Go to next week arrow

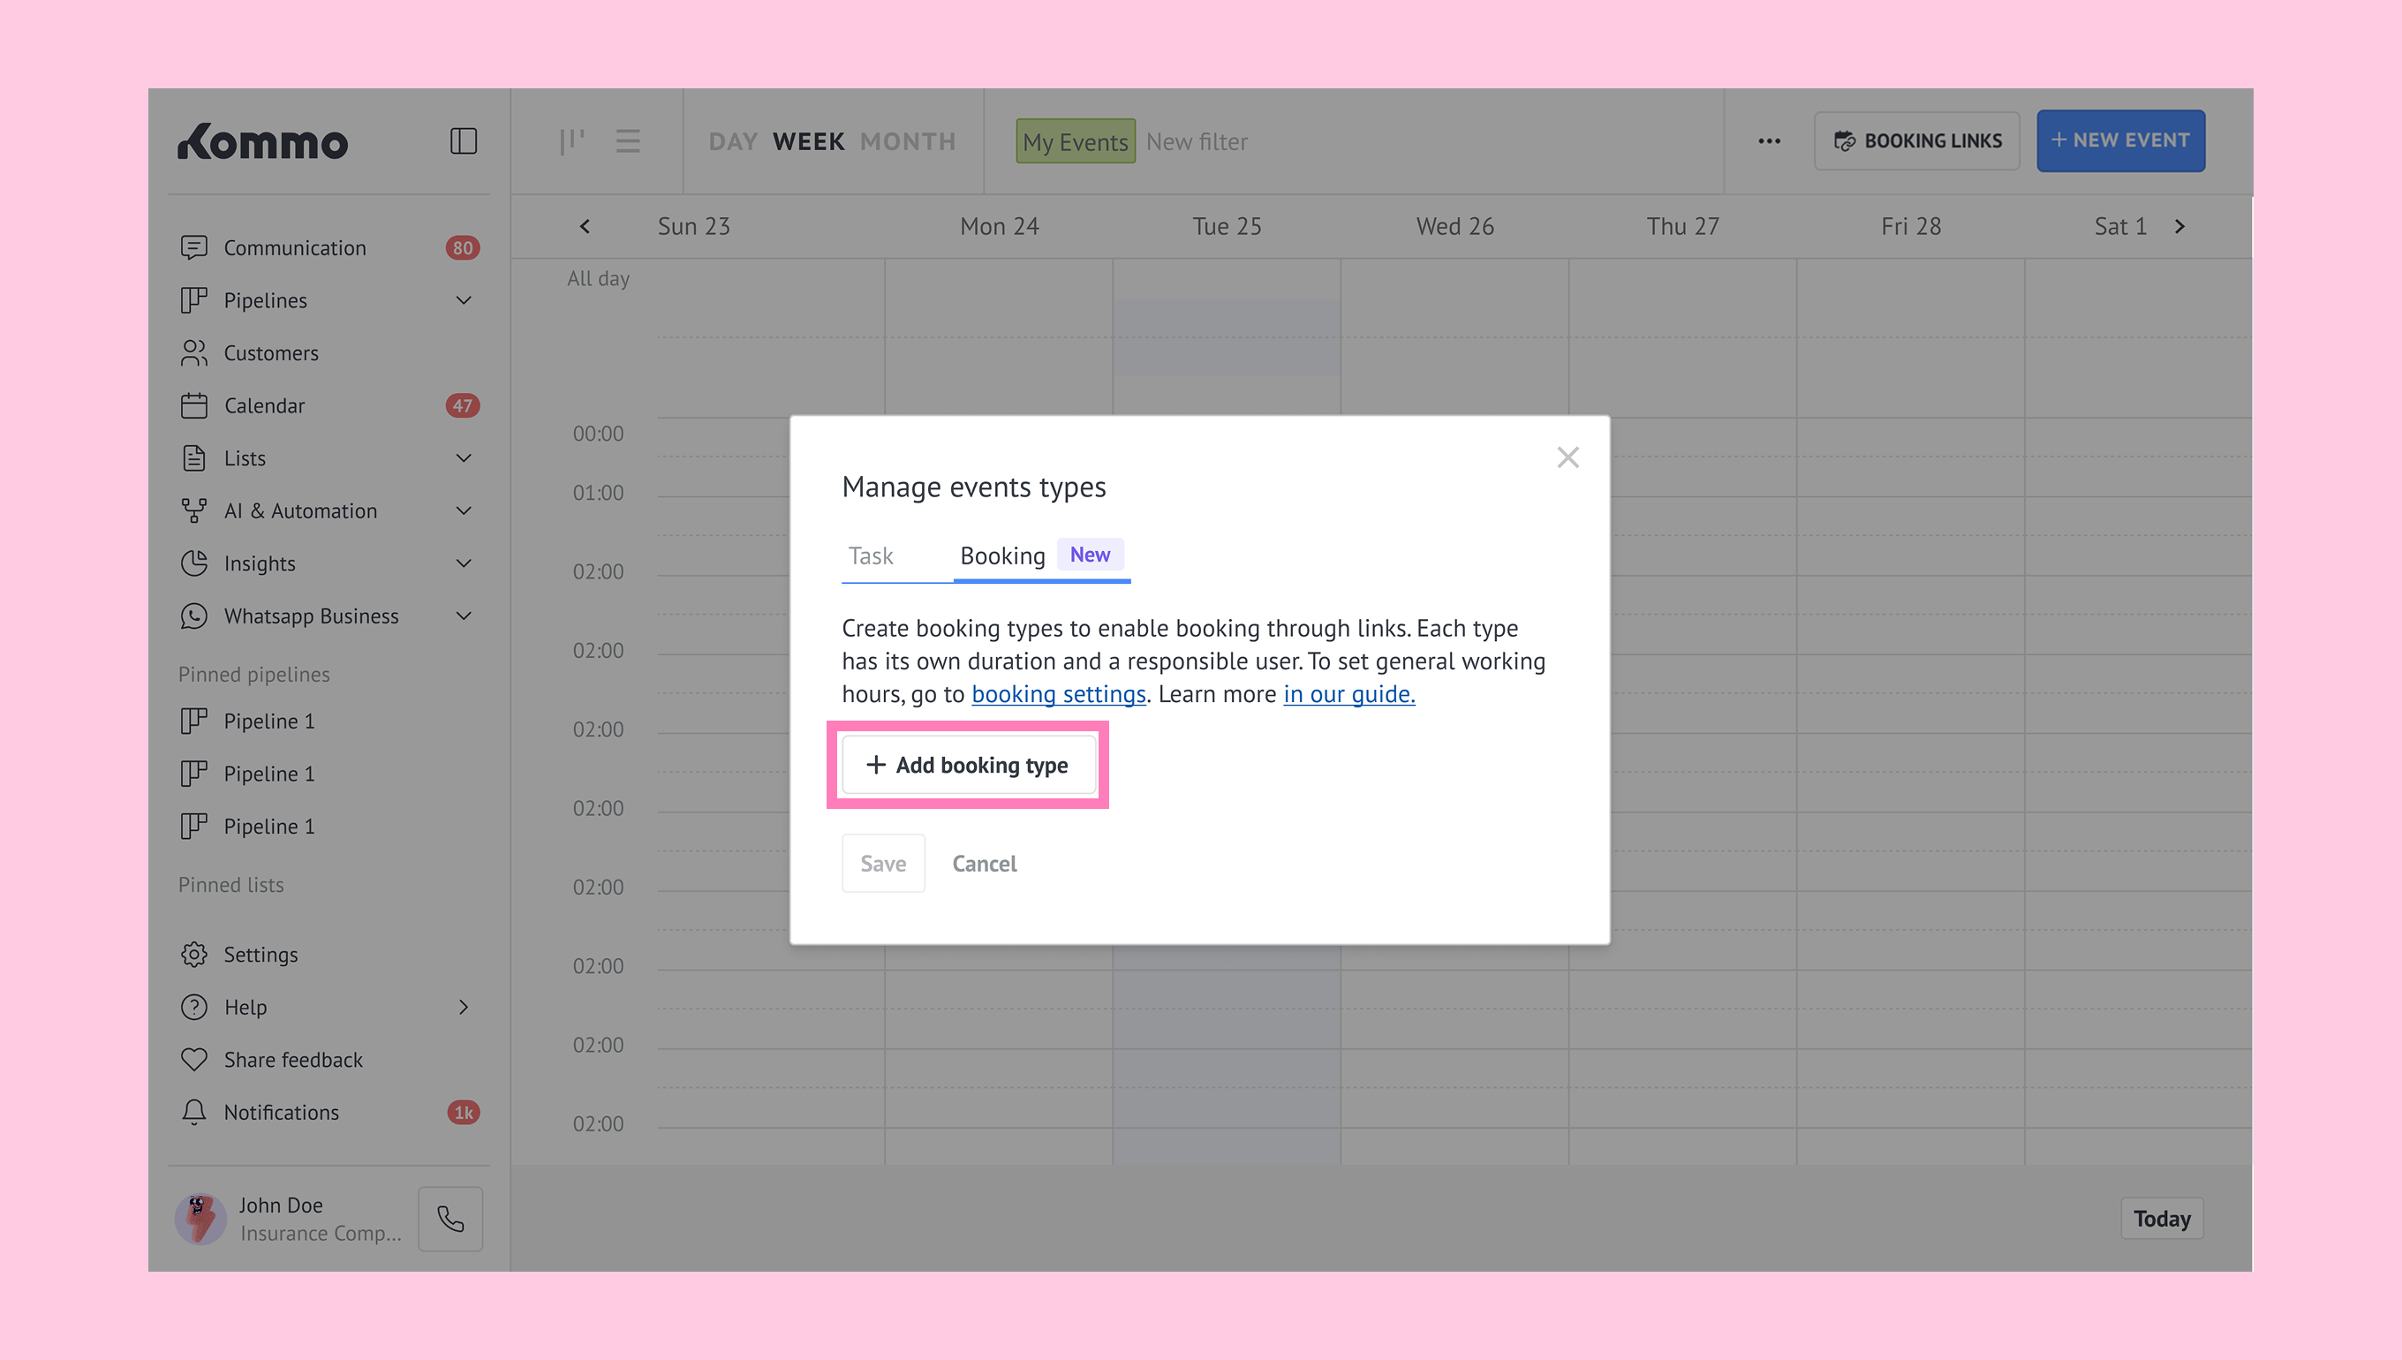click(2179, 226)
